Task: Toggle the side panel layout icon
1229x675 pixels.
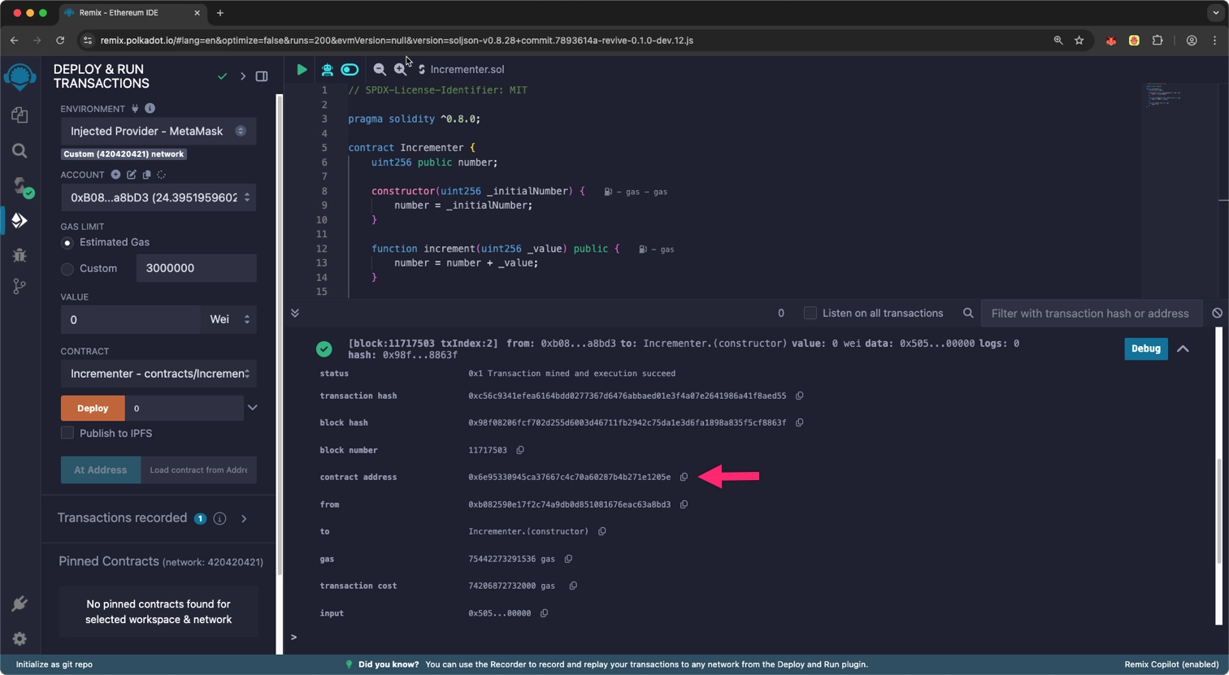Action: (262, 76)
